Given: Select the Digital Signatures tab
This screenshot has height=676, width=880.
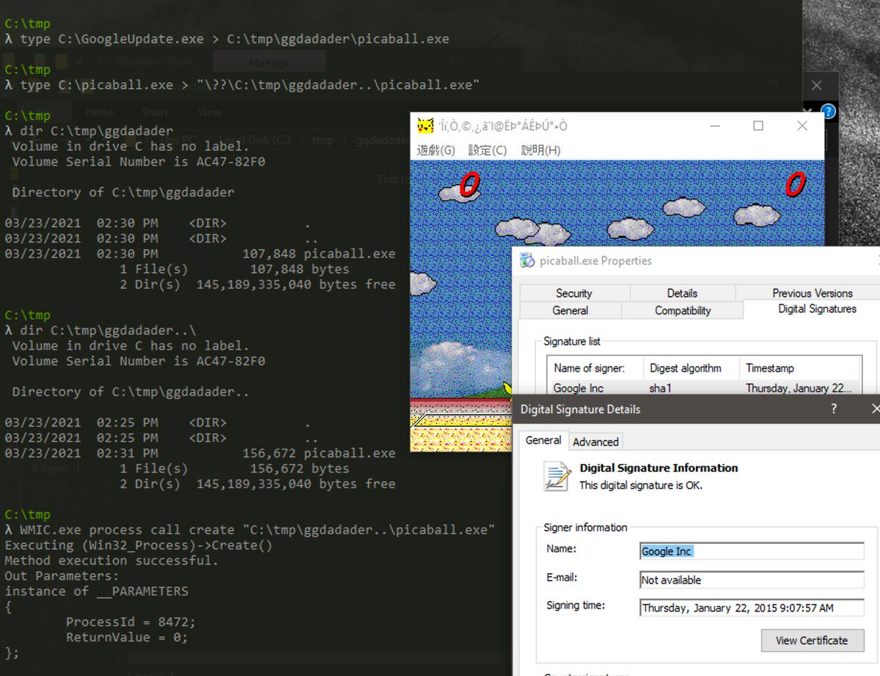Looking at the screenshot, I should (817, 309).
